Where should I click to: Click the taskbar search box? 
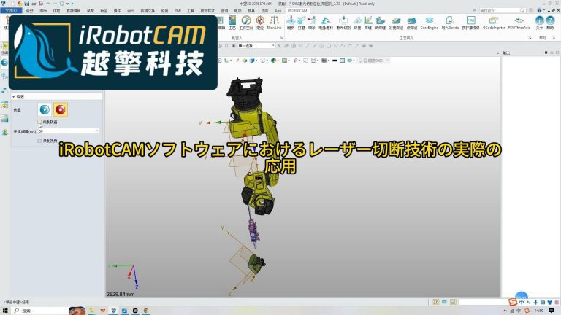pyautogui.click(x=40, y=311)
